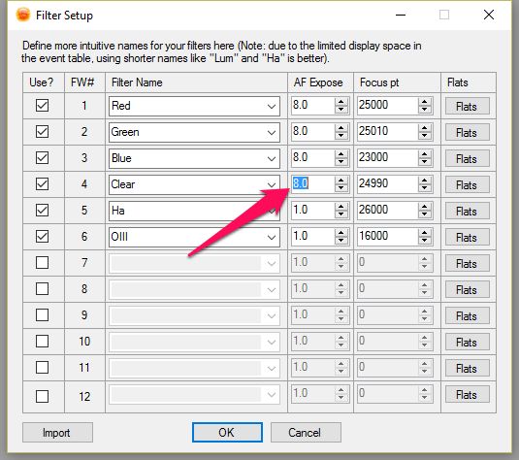Click the Ha filter name field
The image size is (519, 460).
point(194,211)
